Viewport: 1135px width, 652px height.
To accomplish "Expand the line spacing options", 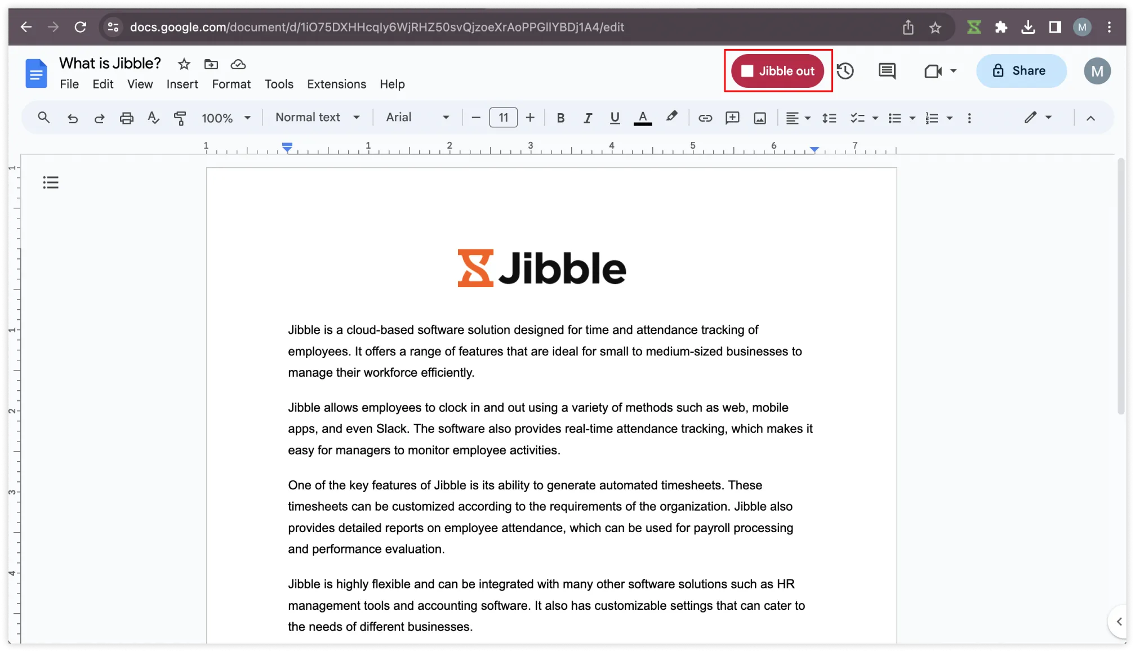I will click(x=829, y=118).
